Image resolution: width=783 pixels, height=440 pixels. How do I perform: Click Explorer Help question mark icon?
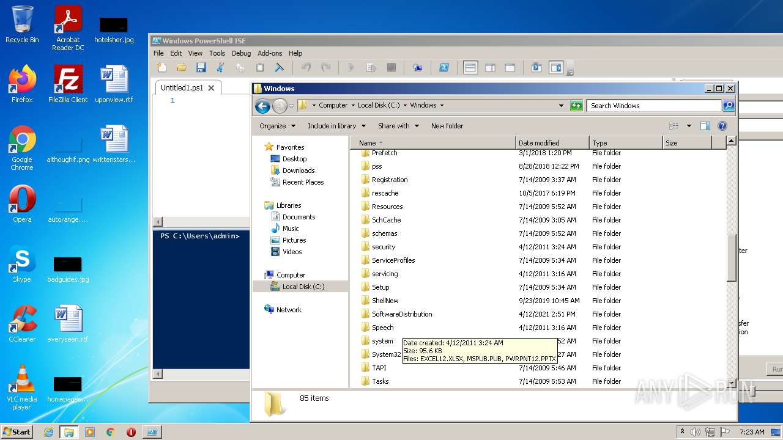coord(722,126)
